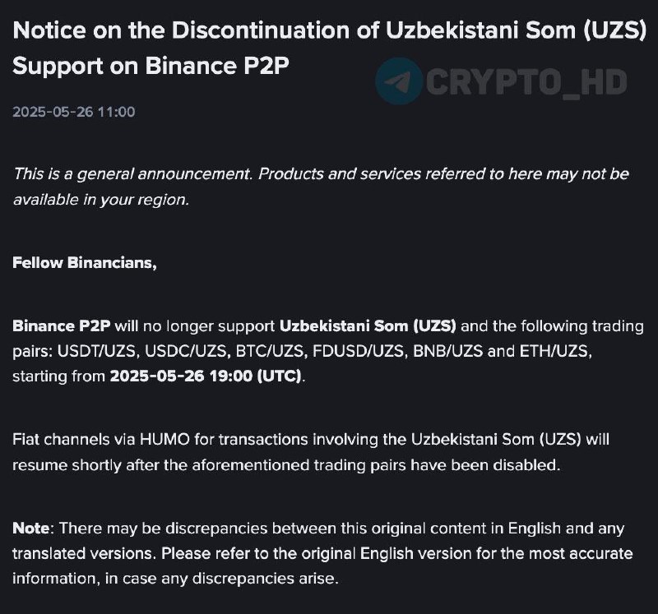This screenshot has height=614, width=658.
Task: Click the bold 'Note' label
Action: pyautogui.click(x=31, y=528)
